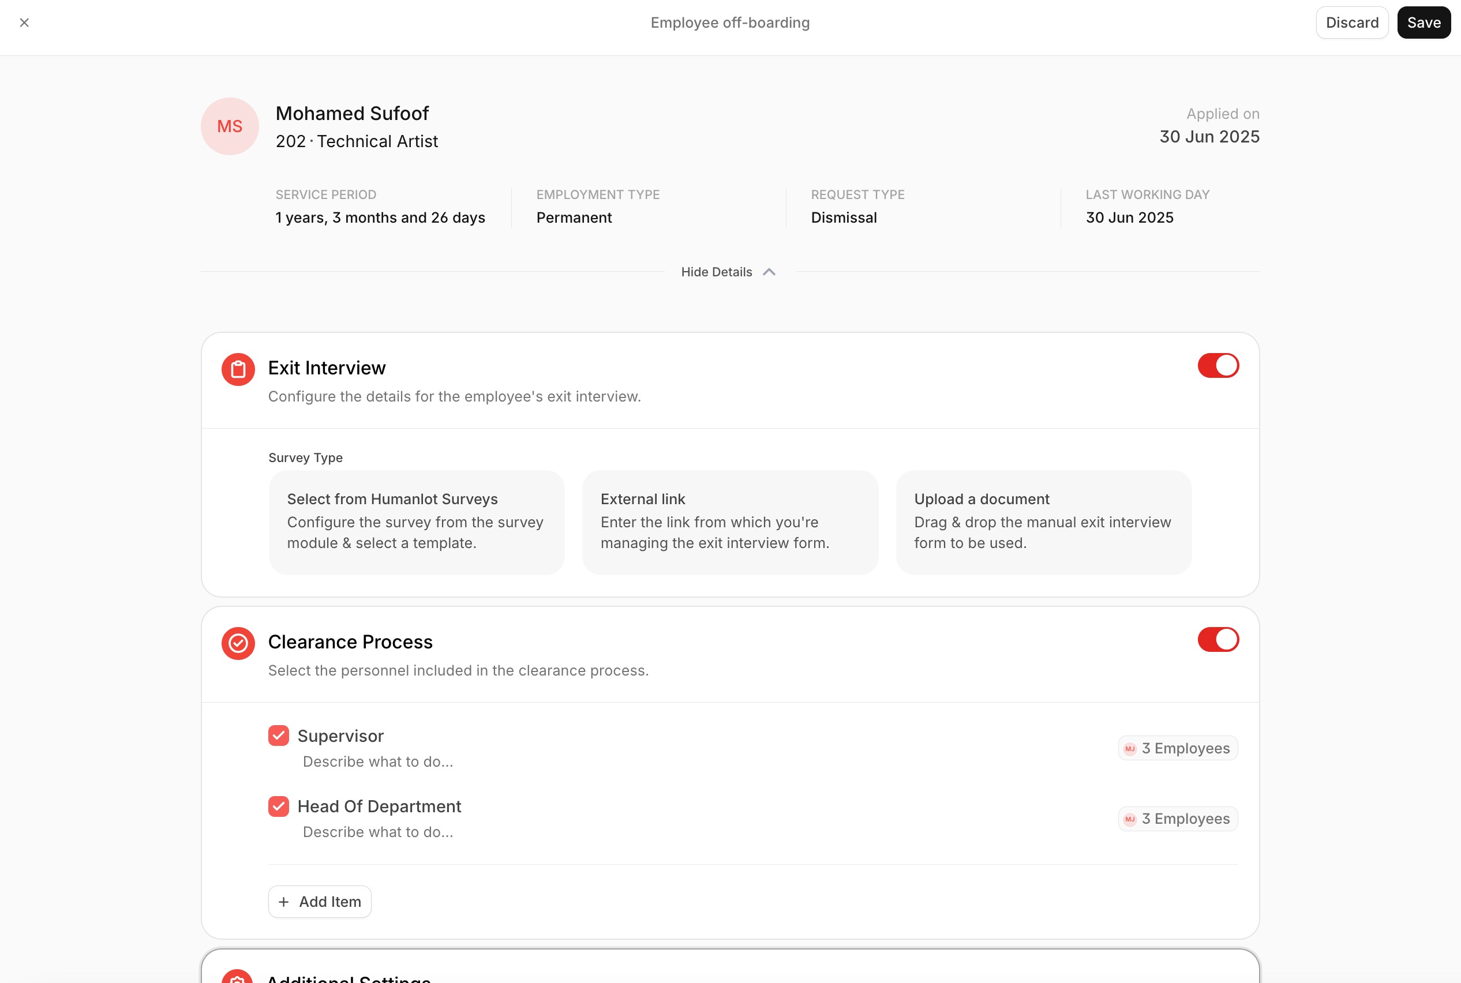Click the Additional Settings section icon
Screen dimensions: 1461x983
(x=238, y=977)
